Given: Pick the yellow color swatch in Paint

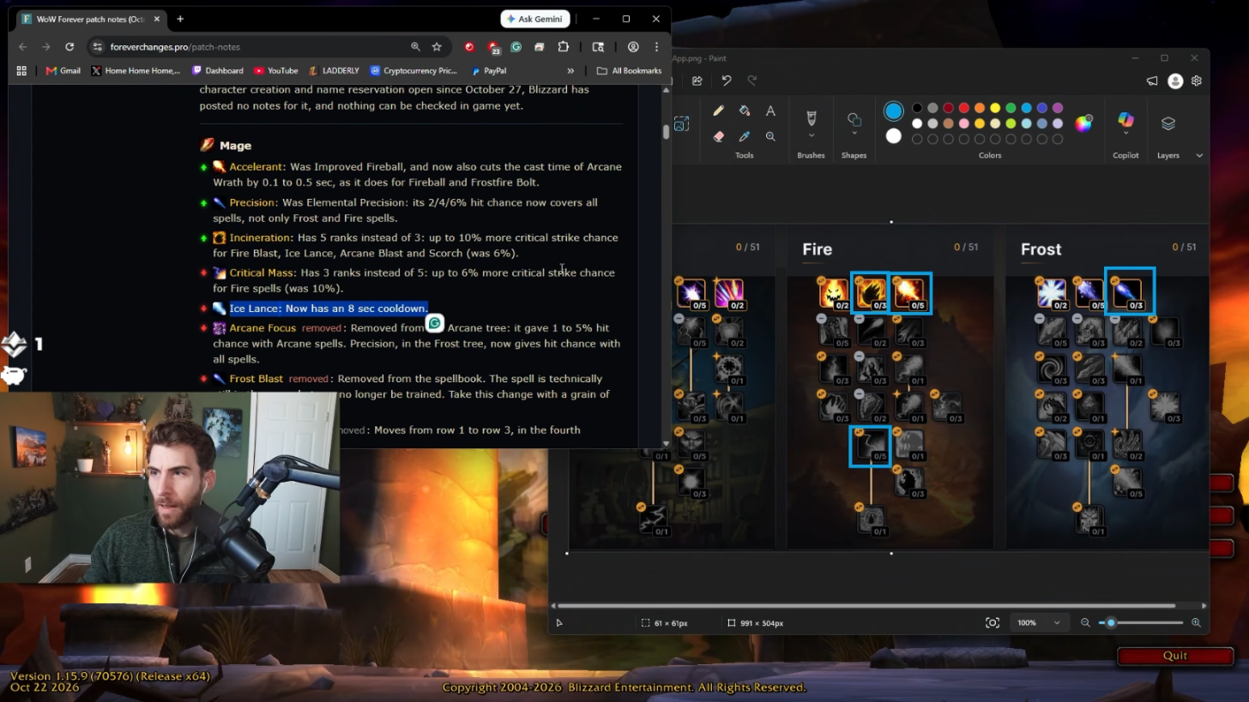Looking at the screenshot, I should click(995, 108).
